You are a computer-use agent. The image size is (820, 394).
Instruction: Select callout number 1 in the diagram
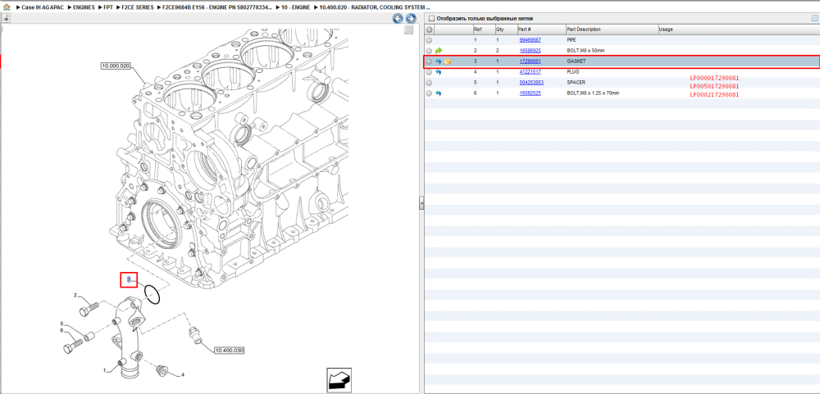(105, 370)
